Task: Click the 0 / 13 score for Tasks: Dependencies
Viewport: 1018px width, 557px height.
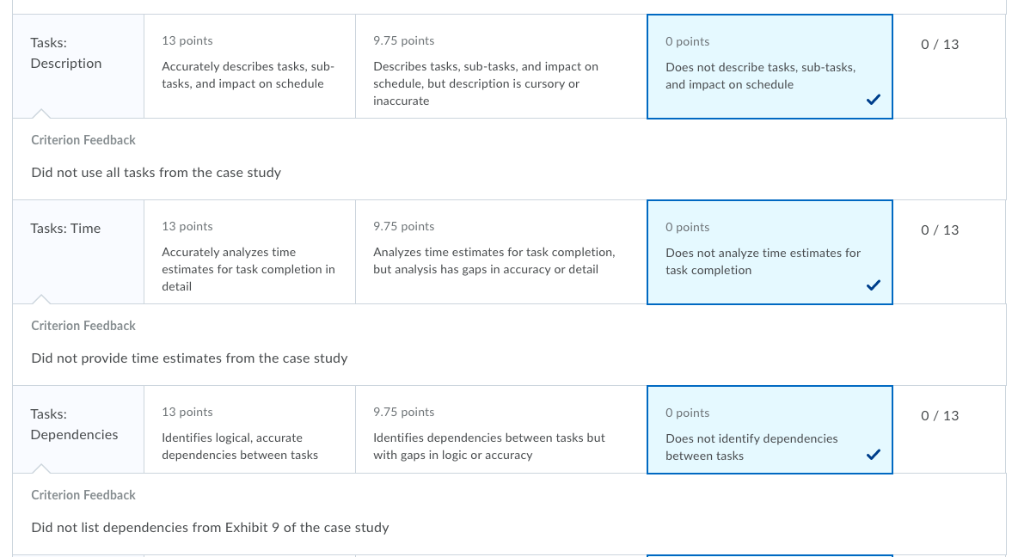Action: (x=940, y=415)
